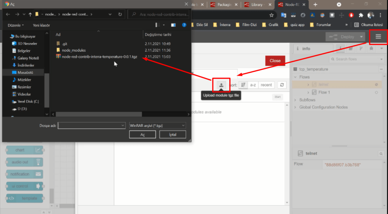Open Chrome three-dot menu
This screenshot has width=388, height=214.
click(380, 15)
